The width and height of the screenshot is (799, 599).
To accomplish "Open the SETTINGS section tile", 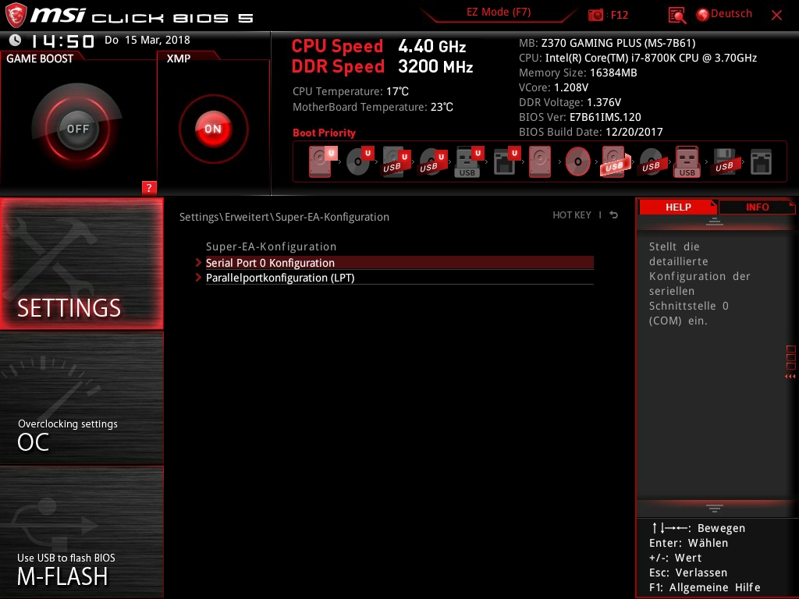I will [81, 264].
